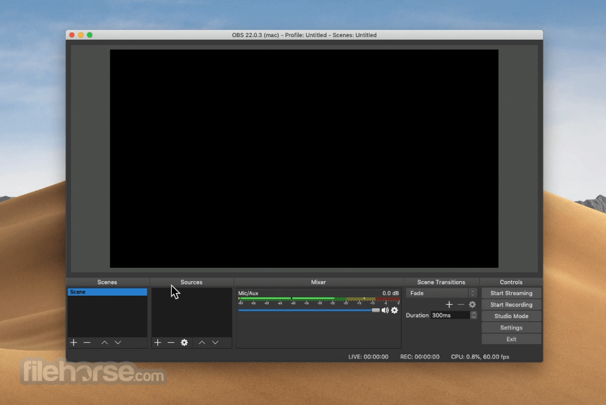Open the Fade transition dropdown

(441, 293)
